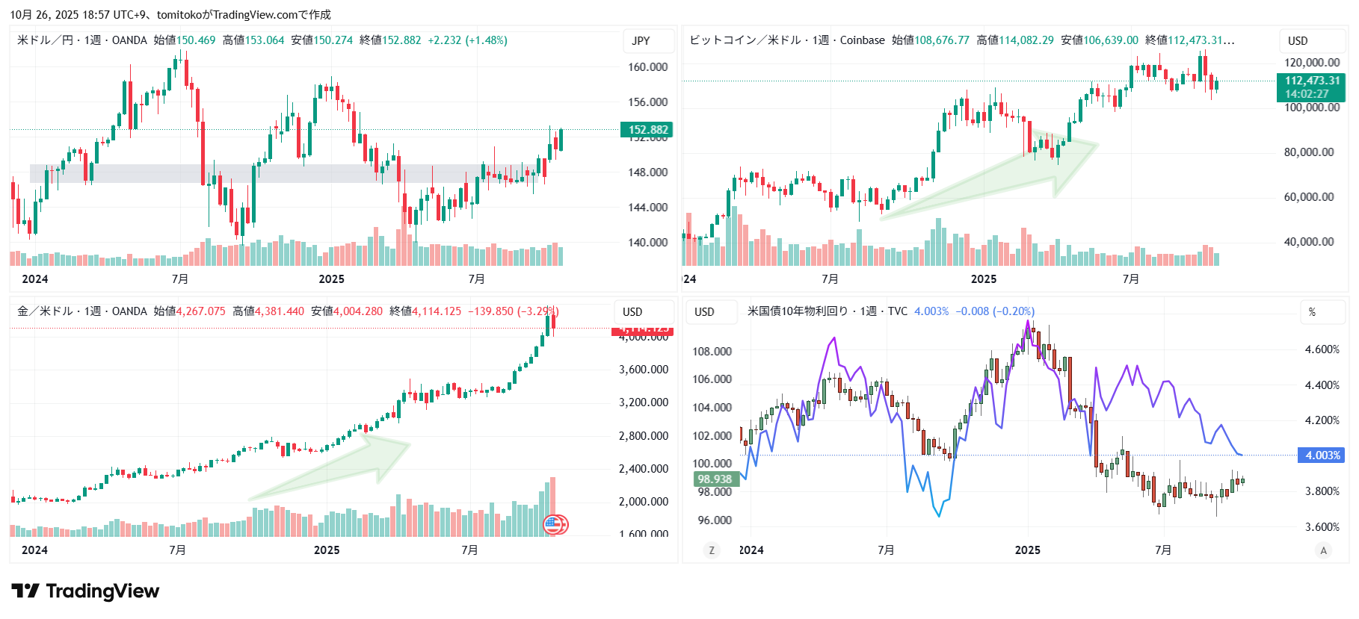Open the % unit selector on bond yield chart

(1312, 312)
